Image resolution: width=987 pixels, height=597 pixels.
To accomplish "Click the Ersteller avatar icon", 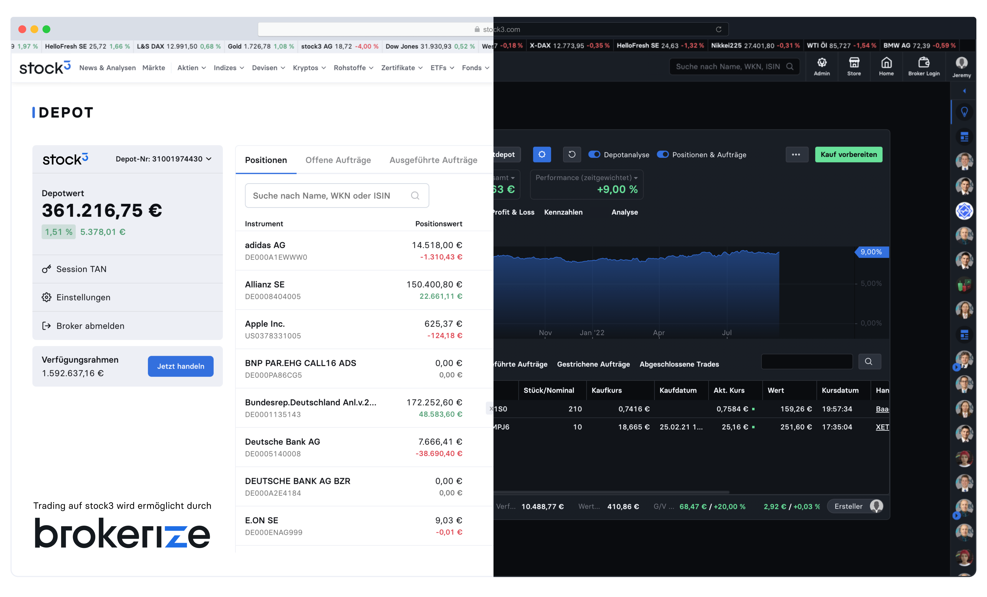I will point(876,506).
